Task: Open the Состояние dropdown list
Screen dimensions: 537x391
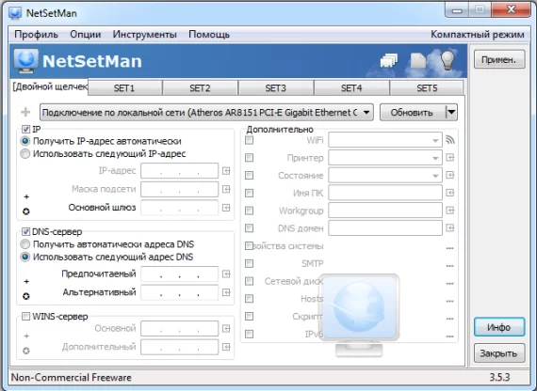Action: click(x=435, y=176)
